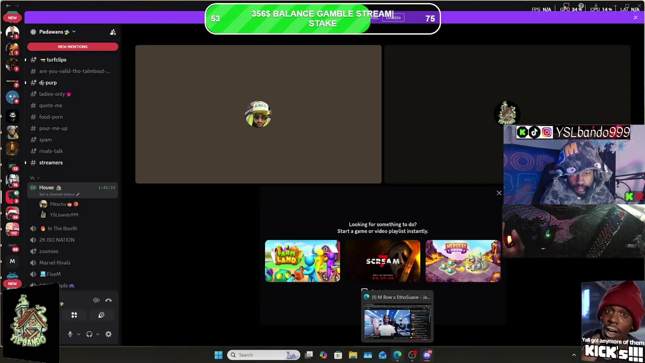
Task: Collapse the Vc channel category
Action: (x=34, y=177)
